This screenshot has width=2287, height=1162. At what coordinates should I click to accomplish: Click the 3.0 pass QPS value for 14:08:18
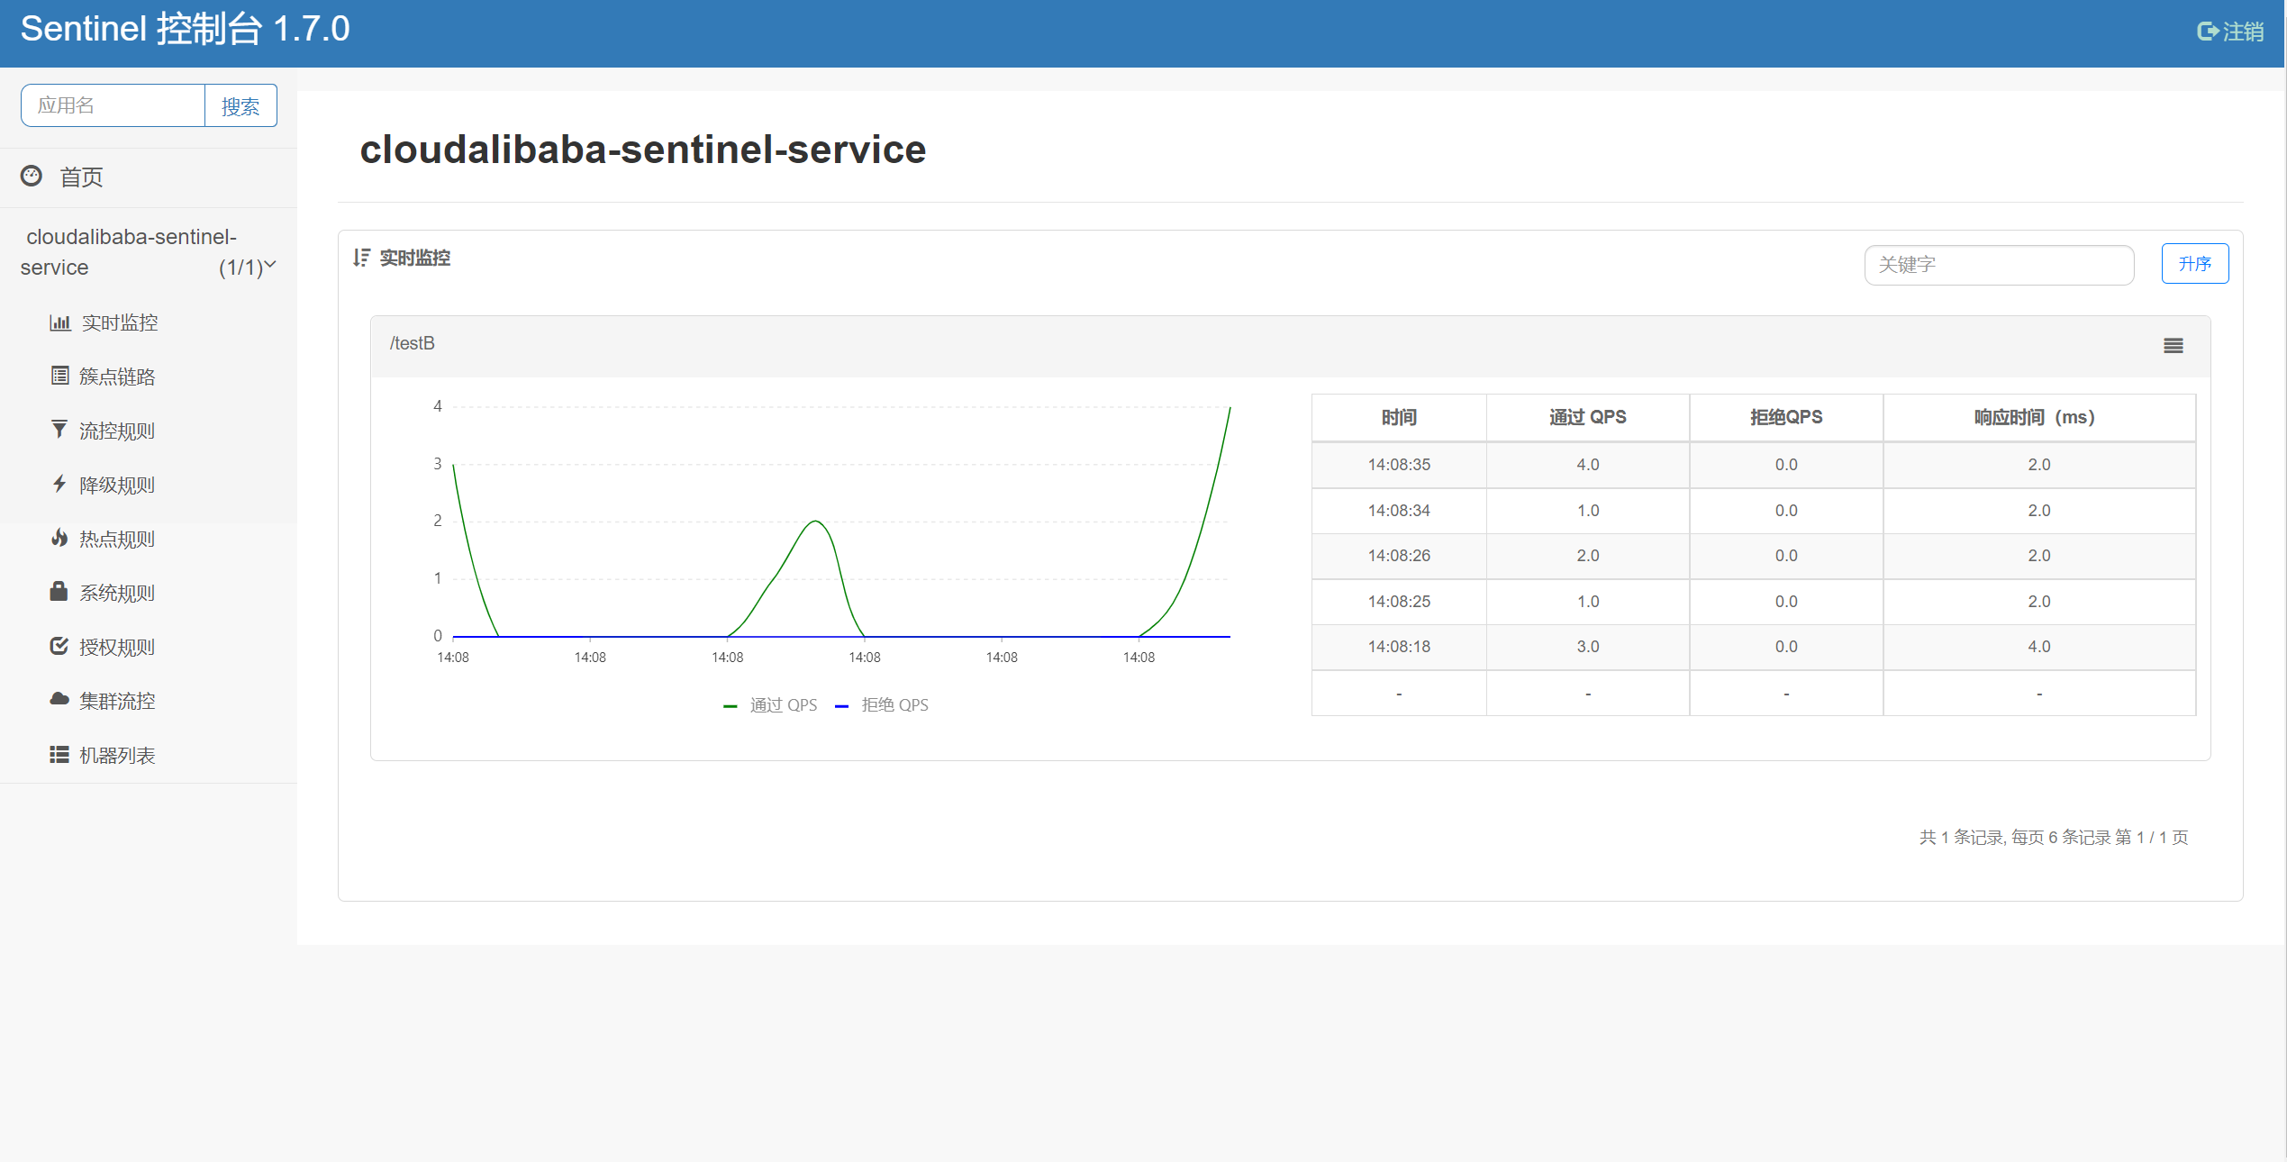pyautogui.click(x=1587, y=647)
